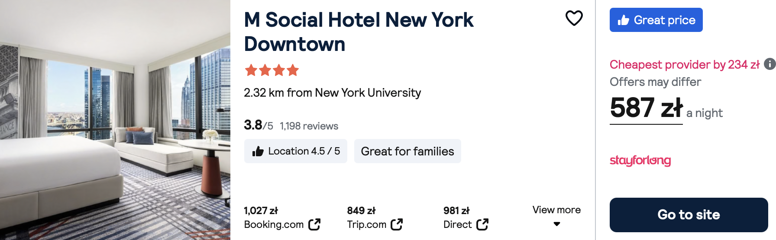776x240 pixels.
Task: Open the 1,198 reviews link
Action: [309, 126]
